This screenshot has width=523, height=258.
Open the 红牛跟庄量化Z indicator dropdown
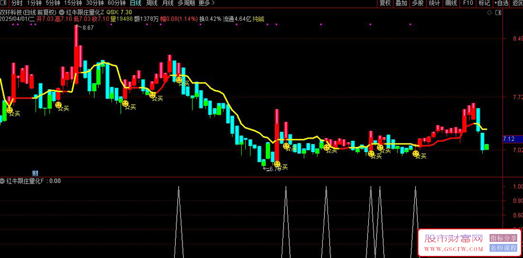[x=62, y=11]
